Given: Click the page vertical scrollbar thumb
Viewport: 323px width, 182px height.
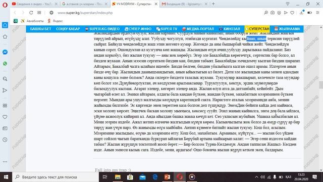Looking at the screenshot, I should pos(321,85).
